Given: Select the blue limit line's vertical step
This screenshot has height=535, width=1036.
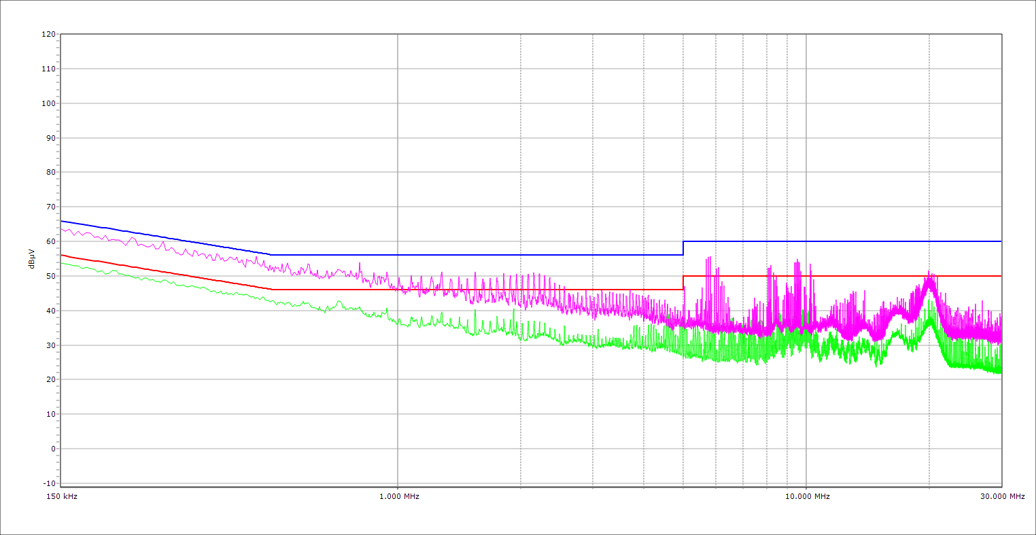Looking at the screenshot, I should (x=683, y=248).
